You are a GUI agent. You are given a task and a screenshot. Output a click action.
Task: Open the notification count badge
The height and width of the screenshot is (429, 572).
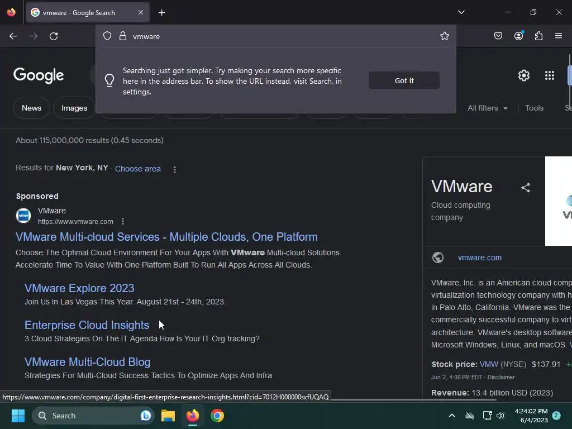point(556,416)
